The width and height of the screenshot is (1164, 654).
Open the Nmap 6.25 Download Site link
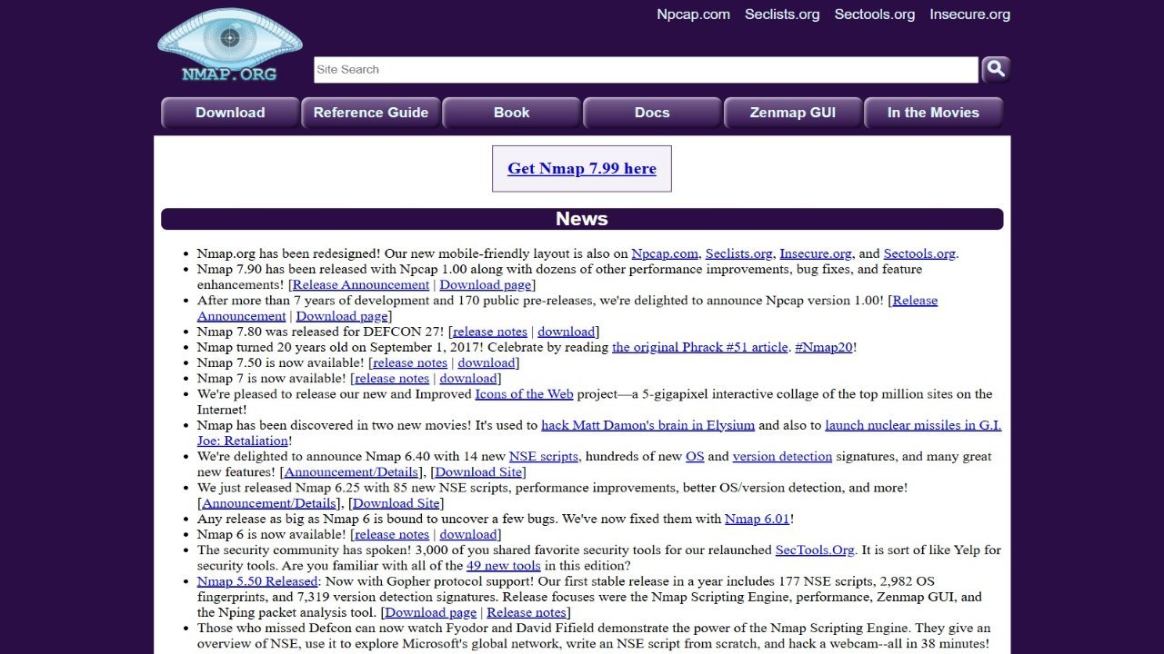tap(396, 503)
